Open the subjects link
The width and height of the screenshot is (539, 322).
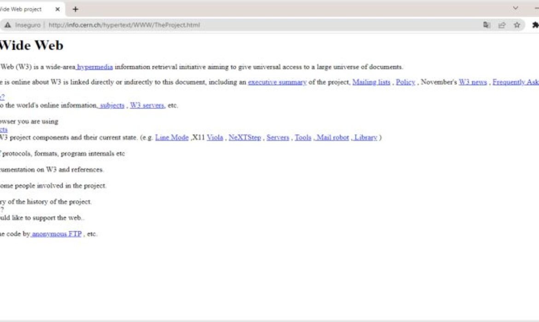(111, 105)
